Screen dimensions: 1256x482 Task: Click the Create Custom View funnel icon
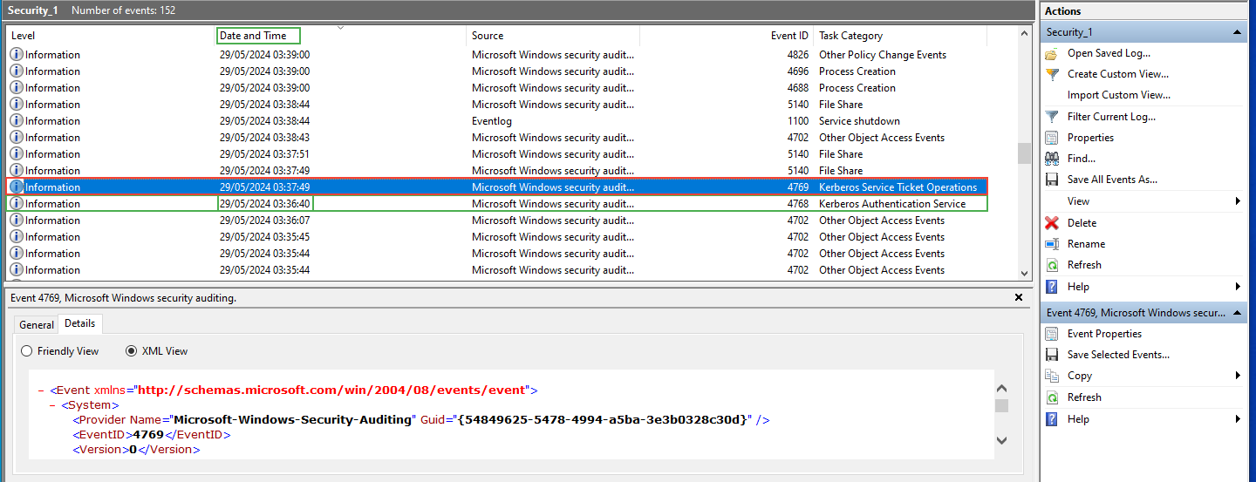(1052, 74)
